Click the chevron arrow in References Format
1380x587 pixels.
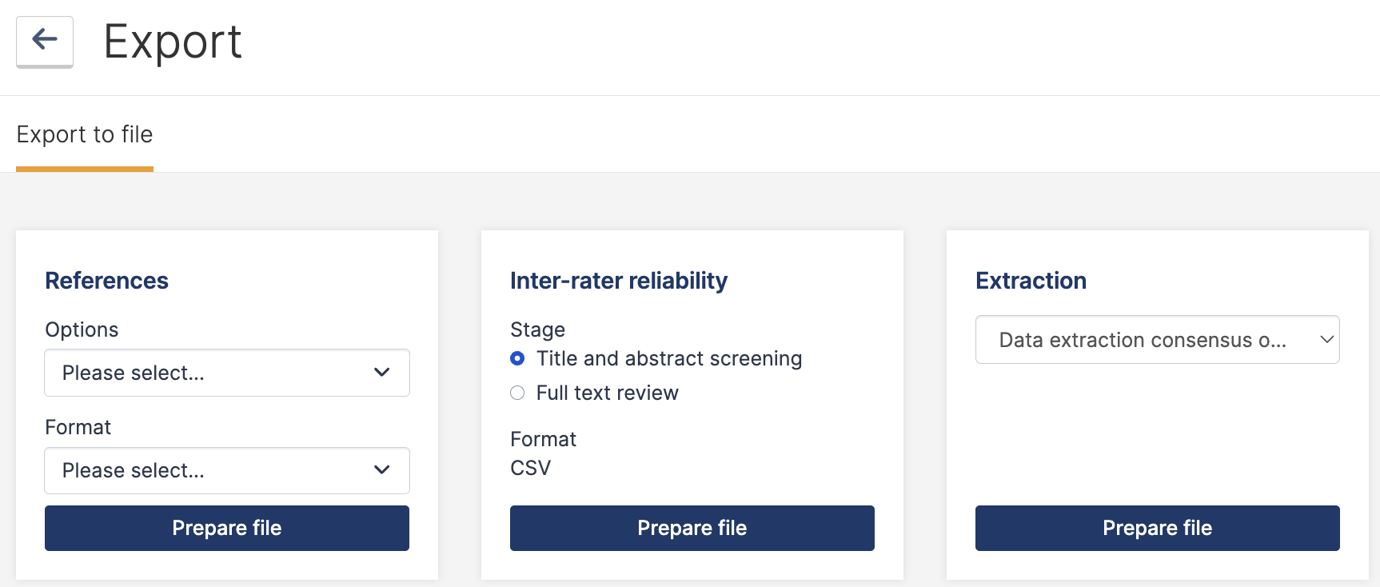click(x=382, y=470)
